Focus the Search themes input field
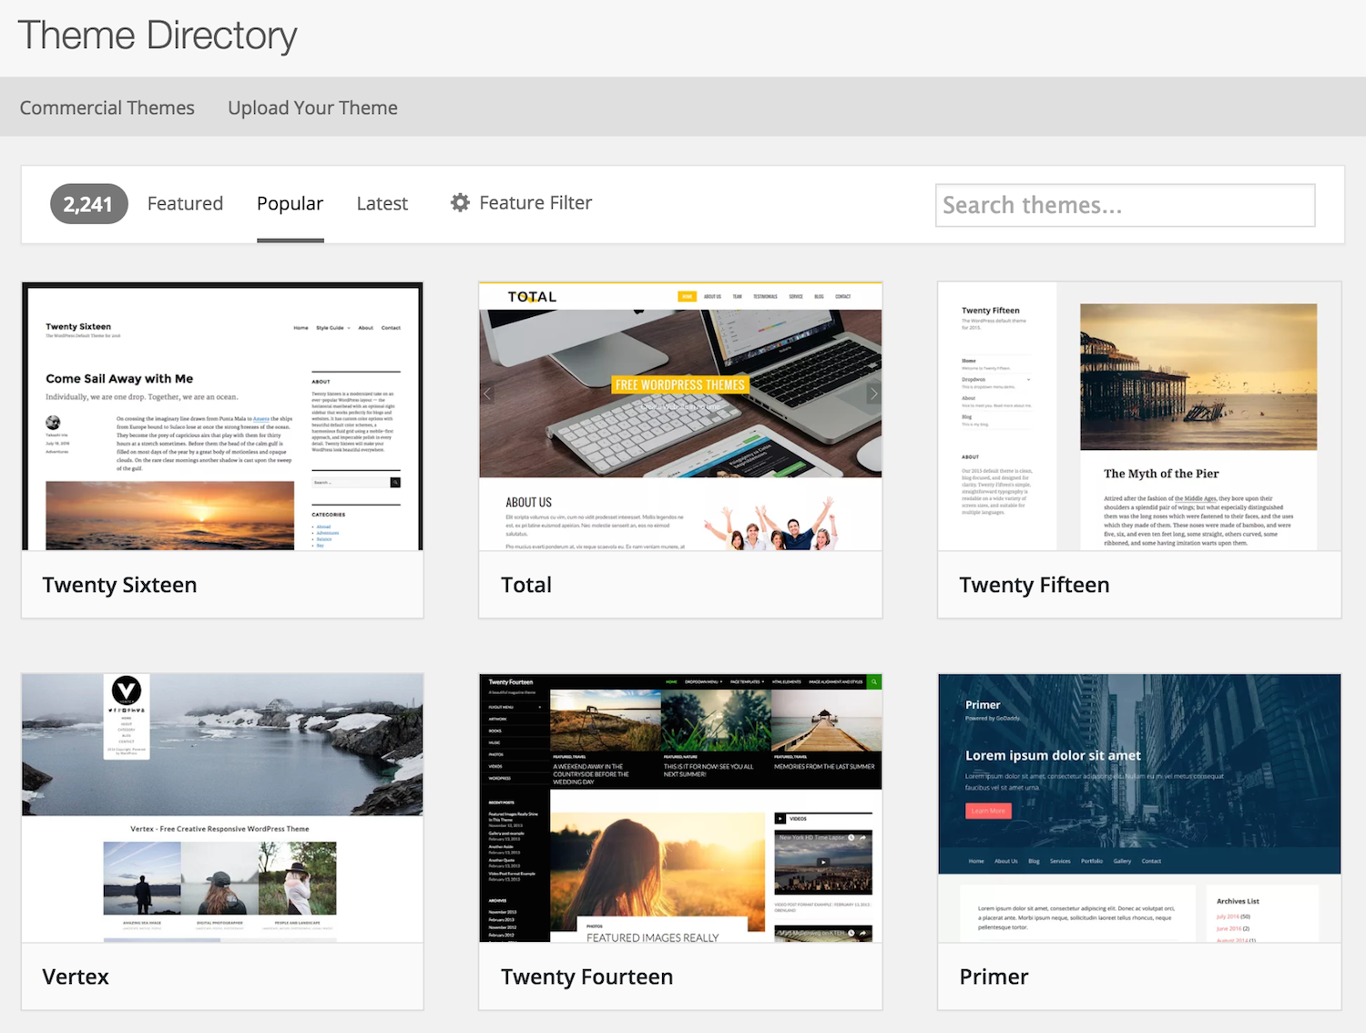Screen dimensions: 1366x1033 point(1125,205)
